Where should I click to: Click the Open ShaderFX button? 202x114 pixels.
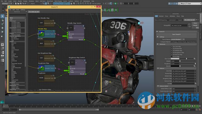point(176,35)
